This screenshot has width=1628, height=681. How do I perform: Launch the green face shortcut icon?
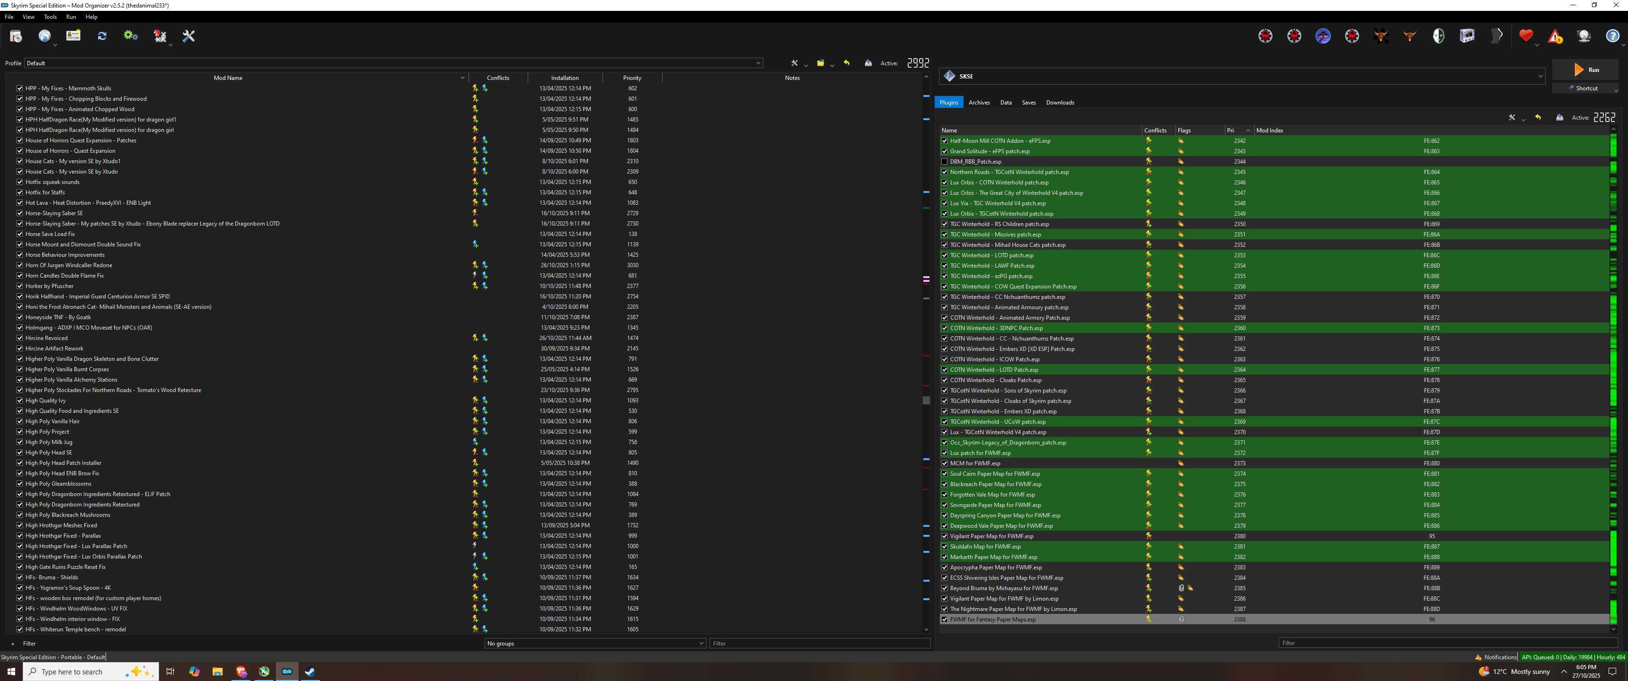click(1438, 36)
